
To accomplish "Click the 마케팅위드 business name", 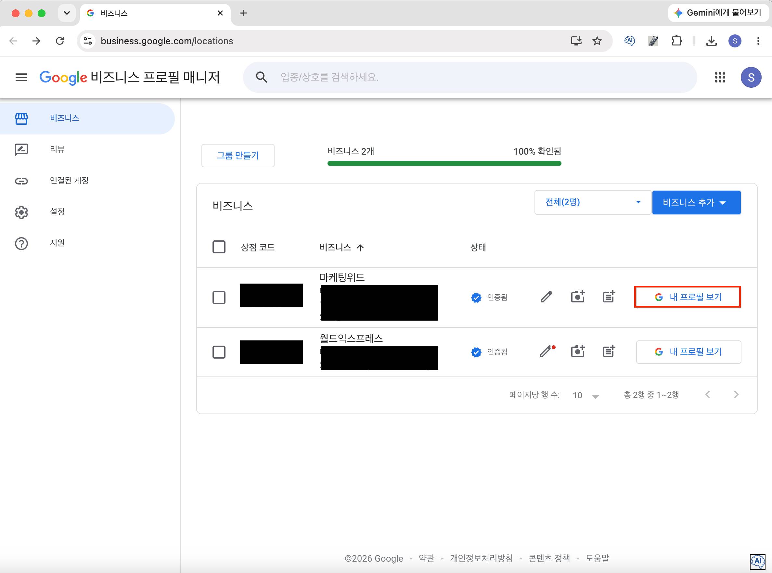I will tap(342, 277).
